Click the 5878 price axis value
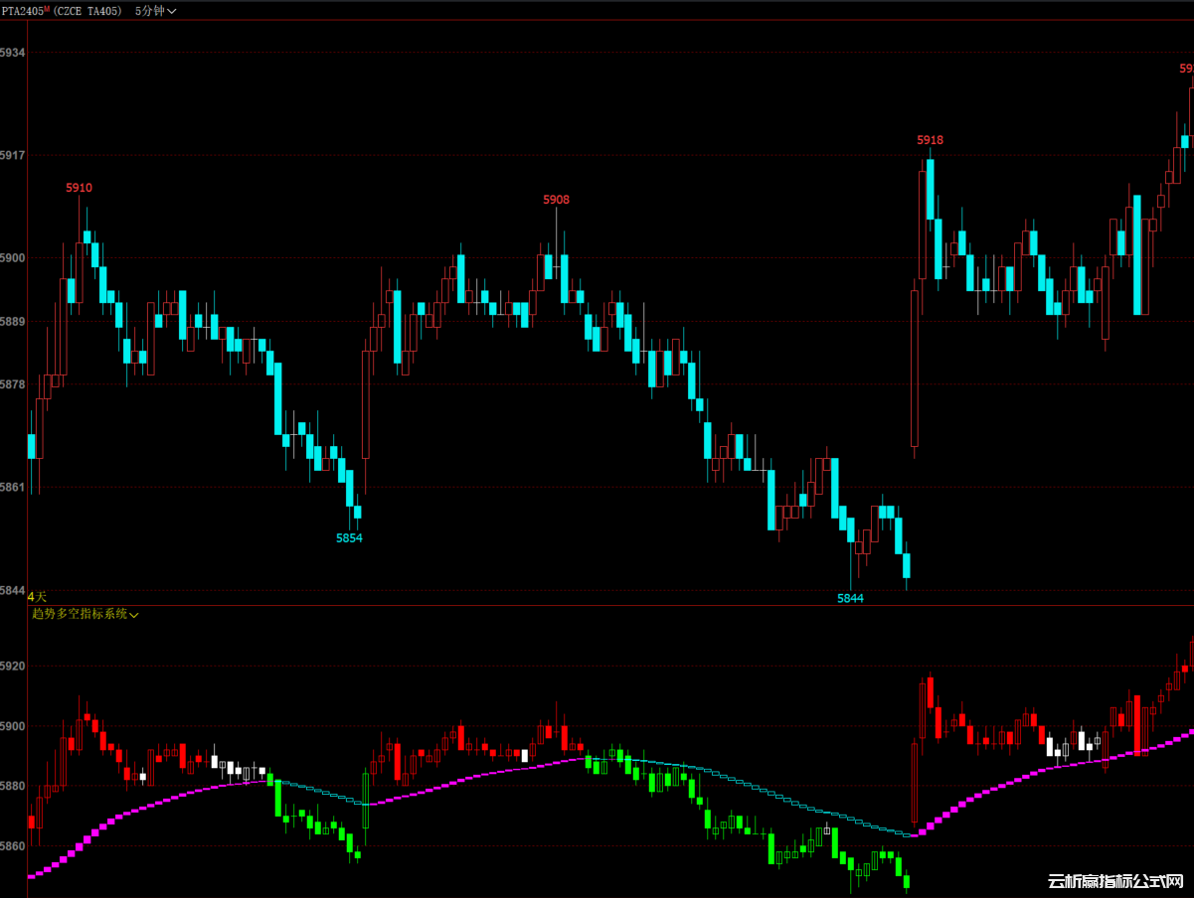This screenshot has width=1194, height=898. 13,383
